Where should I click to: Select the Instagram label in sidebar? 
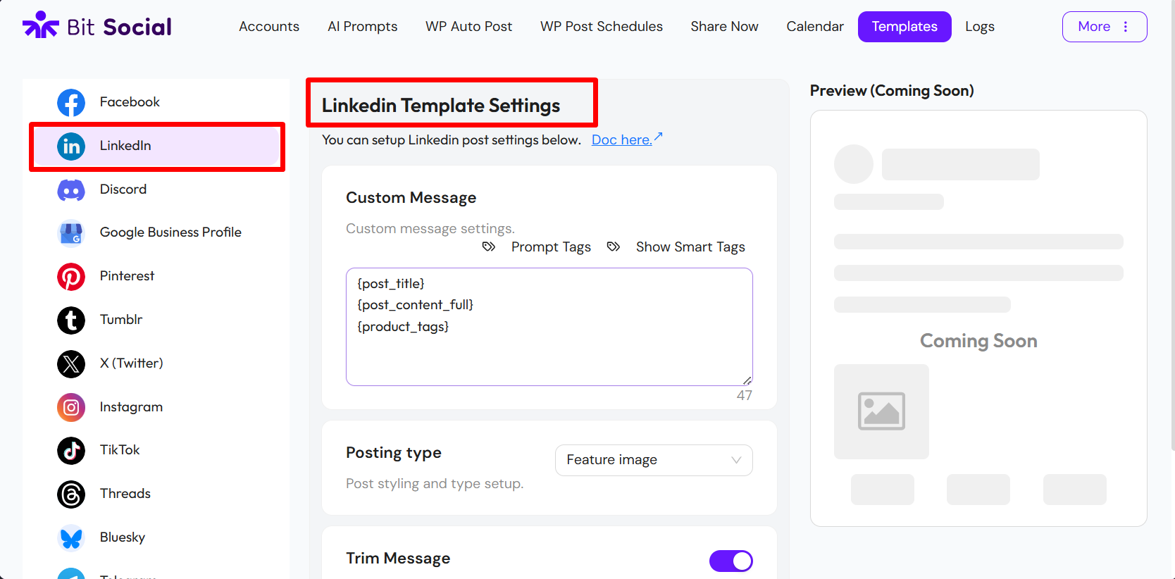pos(131,407)
